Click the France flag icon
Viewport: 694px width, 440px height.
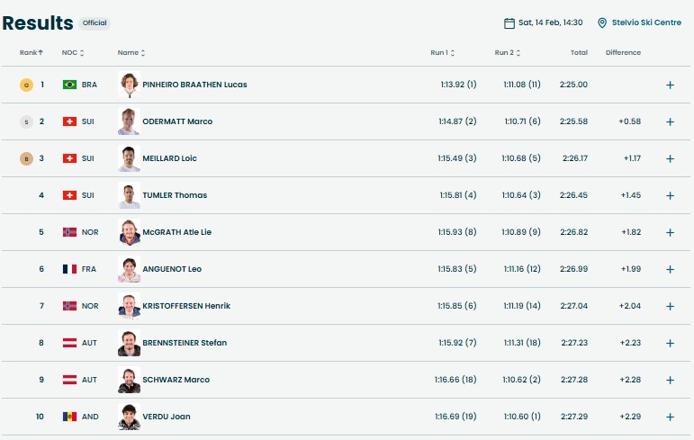click(x=69, y=269)
